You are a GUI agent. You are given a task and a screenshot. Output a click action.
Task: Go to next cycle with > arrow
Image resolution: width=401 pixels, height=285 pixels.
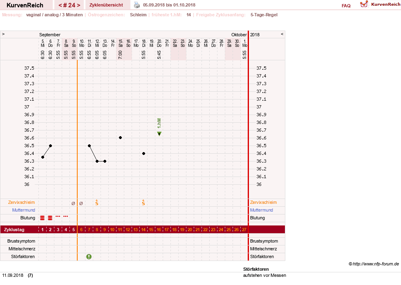78,5
